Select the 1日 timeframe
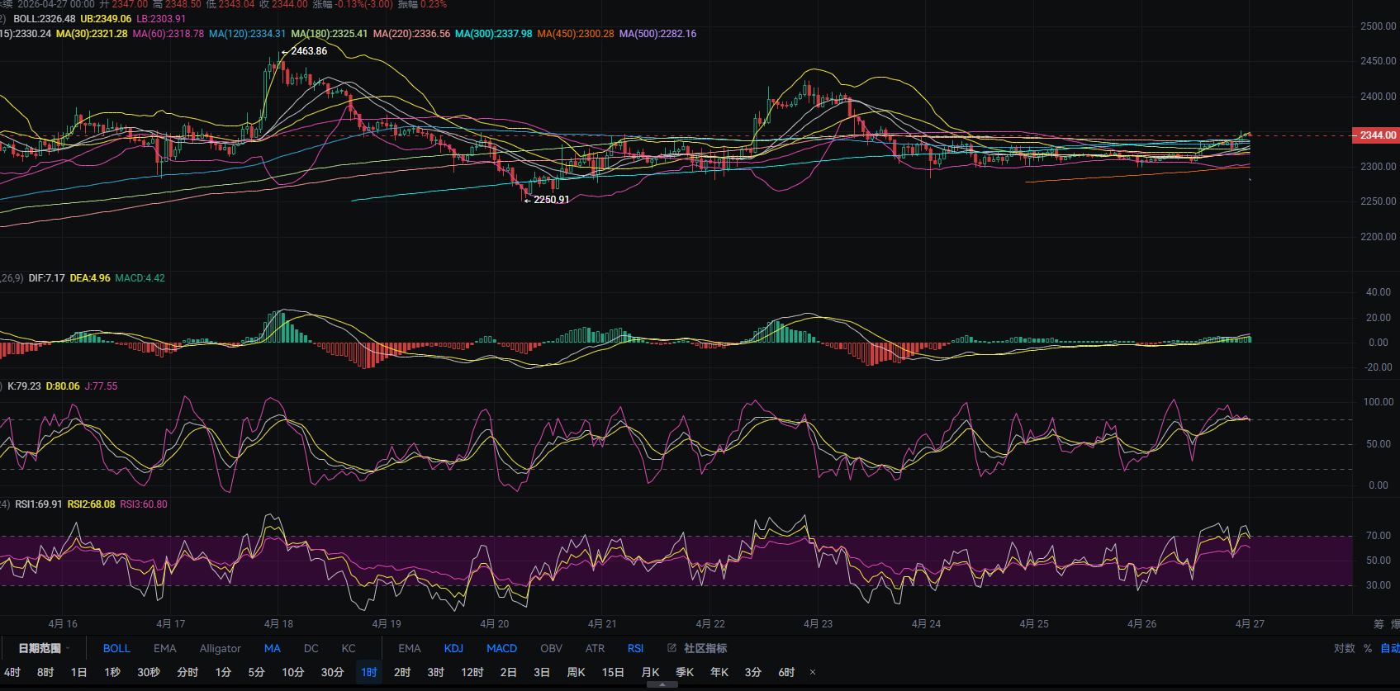The width and height of the screenshot is (1400, 691). click(x=78, y=672)
